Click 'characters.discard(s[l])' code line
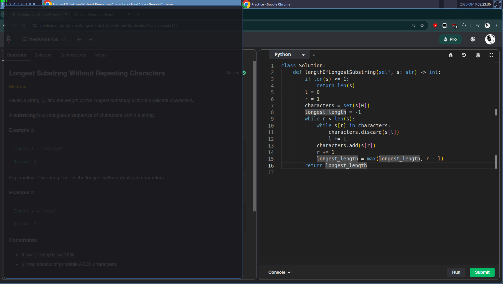The image size is (503, 284). pos(364,132)
